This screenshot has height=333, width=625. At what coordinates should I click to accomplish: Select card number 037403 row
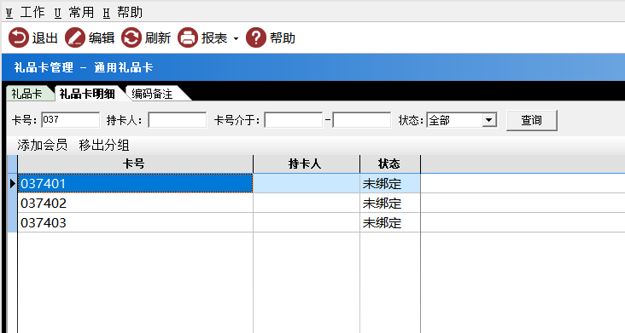136,222
